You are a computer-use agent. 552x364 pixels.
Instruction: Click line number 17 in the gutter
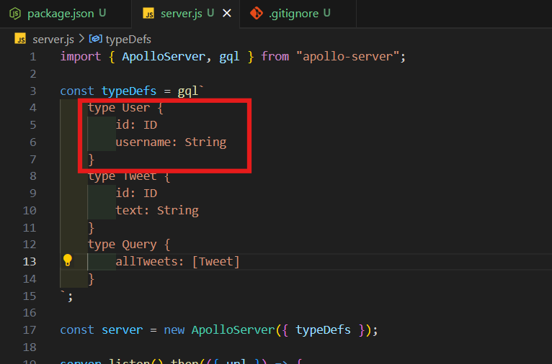coord(30,330)
